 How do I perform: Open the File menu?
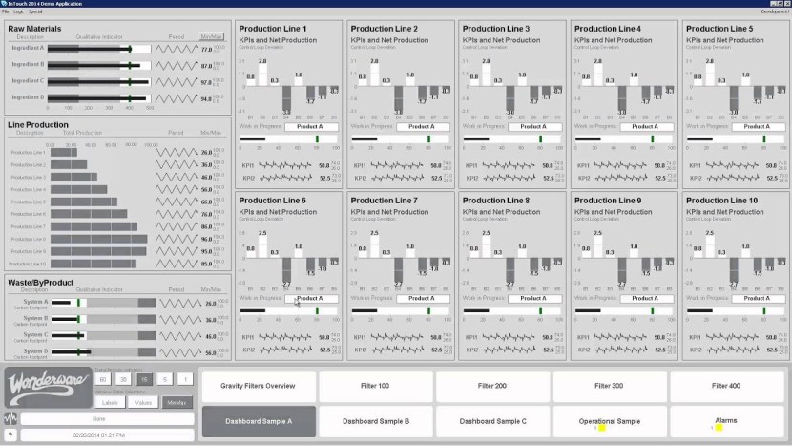click(x=5, y=11)
